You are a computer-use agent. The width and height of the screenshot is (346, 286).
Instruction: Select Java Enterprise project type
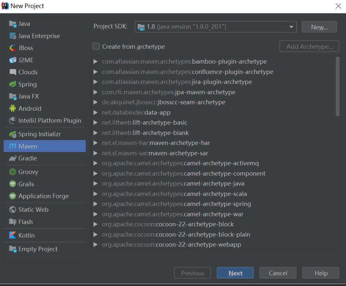(x=39, y=36)
